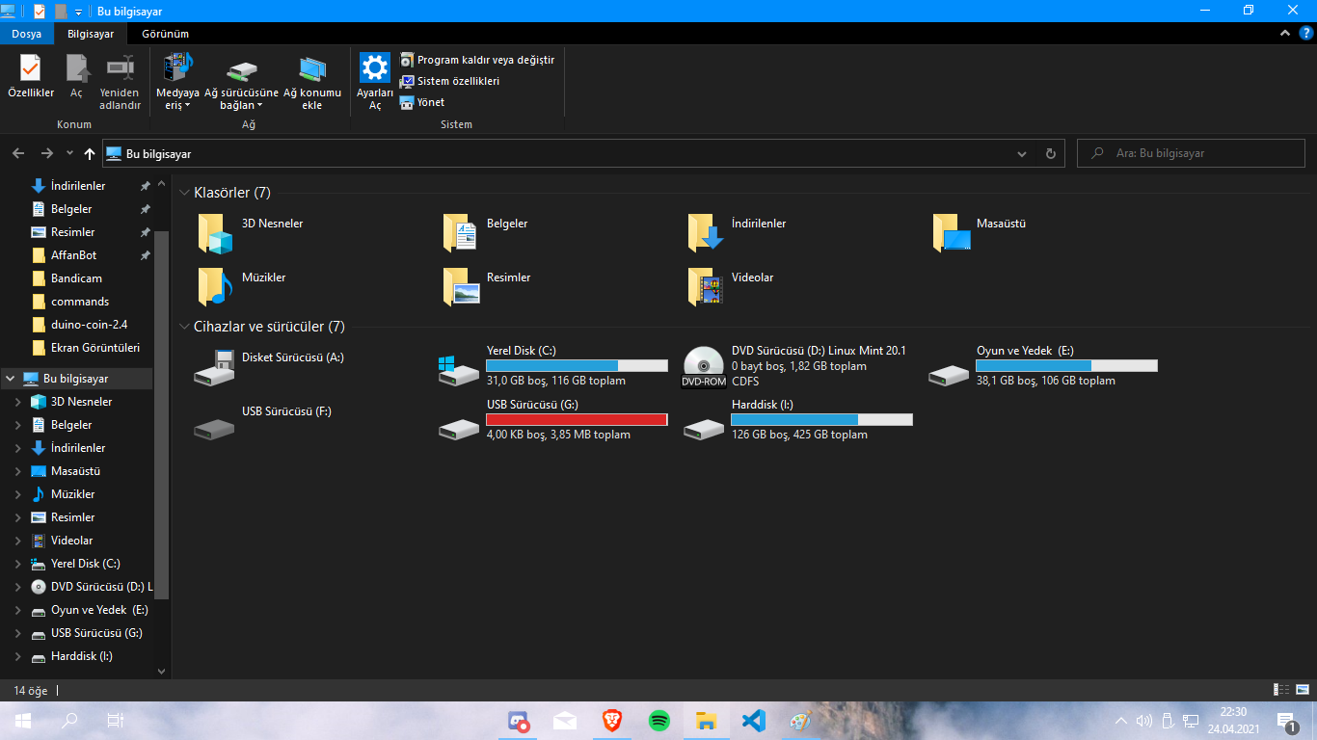Click the red USB Sürücüsü (G:) usage bar
1317x740 pixels.
(x=577, y=420)
